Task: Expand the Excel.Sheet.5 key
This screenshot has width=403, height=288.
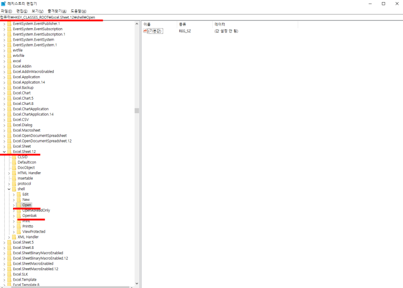Action: coord(4,243)
